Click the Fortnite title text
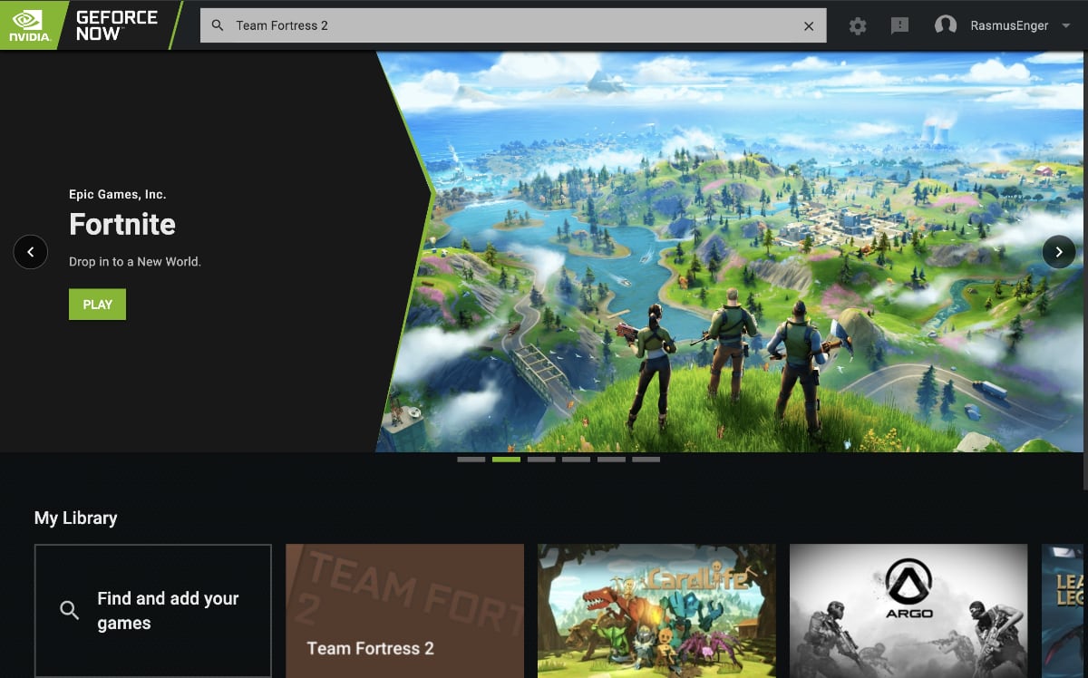 [x=122, y=224]
